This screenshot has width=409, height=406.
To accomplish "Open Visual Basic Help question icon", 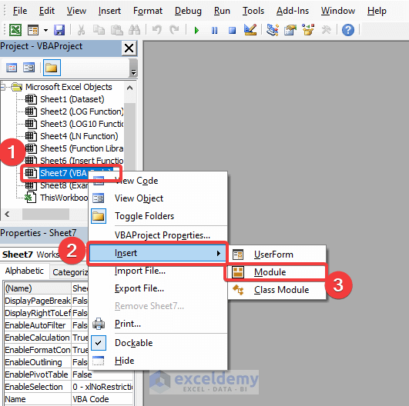I will pyautogui.click(x=348, y=30).
